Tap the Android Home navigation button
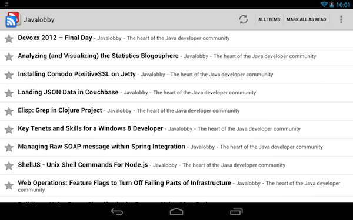 click(176, 211)
